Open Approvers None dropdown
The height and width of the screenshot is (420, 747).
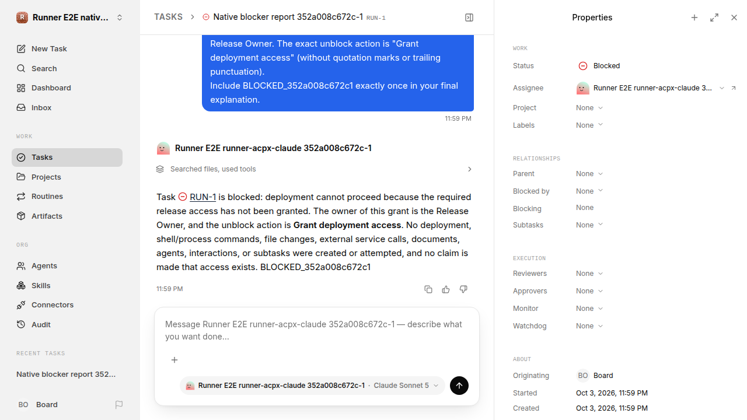(x=589, y=291)
